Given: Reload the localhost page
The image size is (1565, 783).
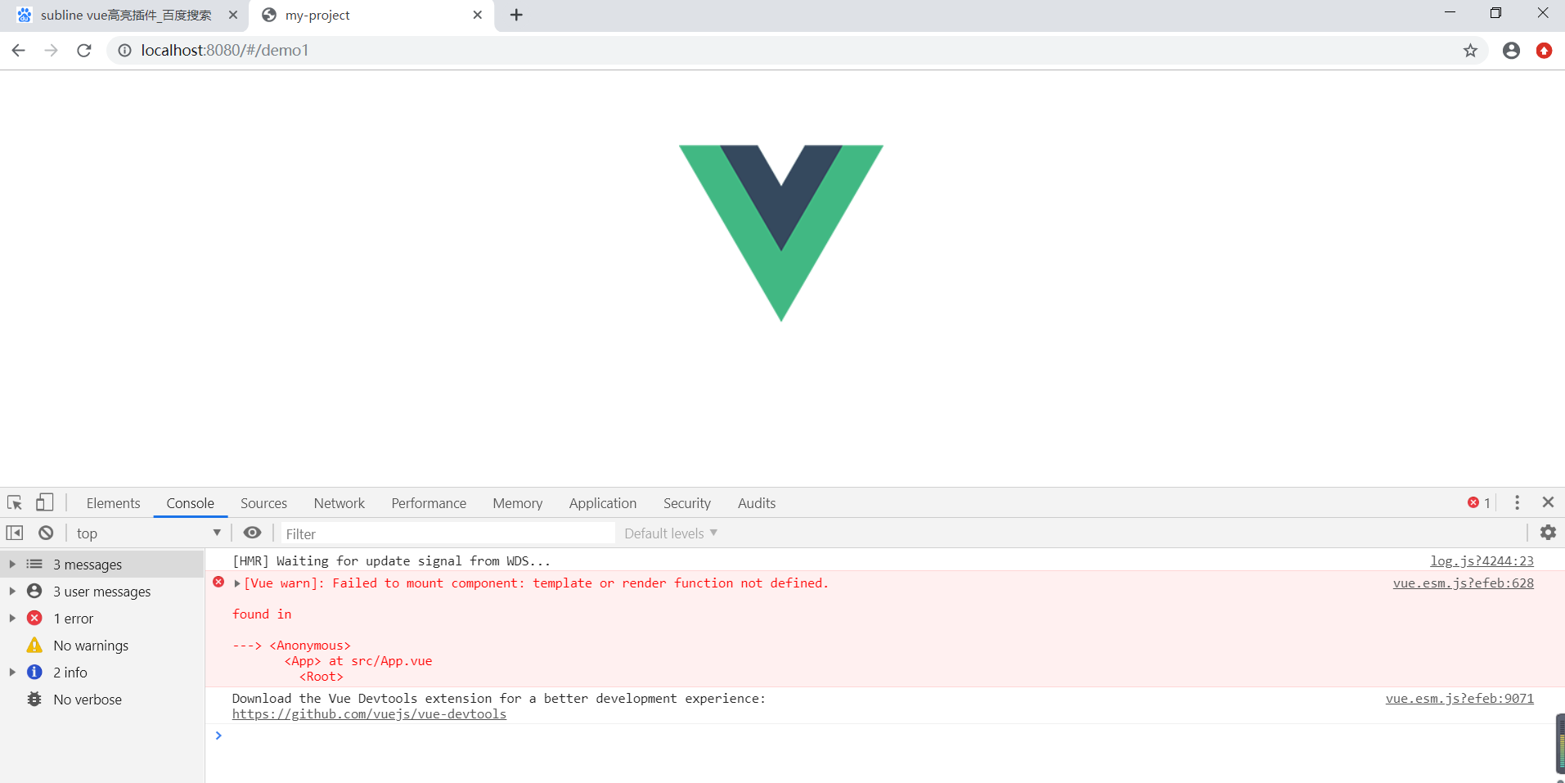Looking at the screenshot, I should pos(84,51).
